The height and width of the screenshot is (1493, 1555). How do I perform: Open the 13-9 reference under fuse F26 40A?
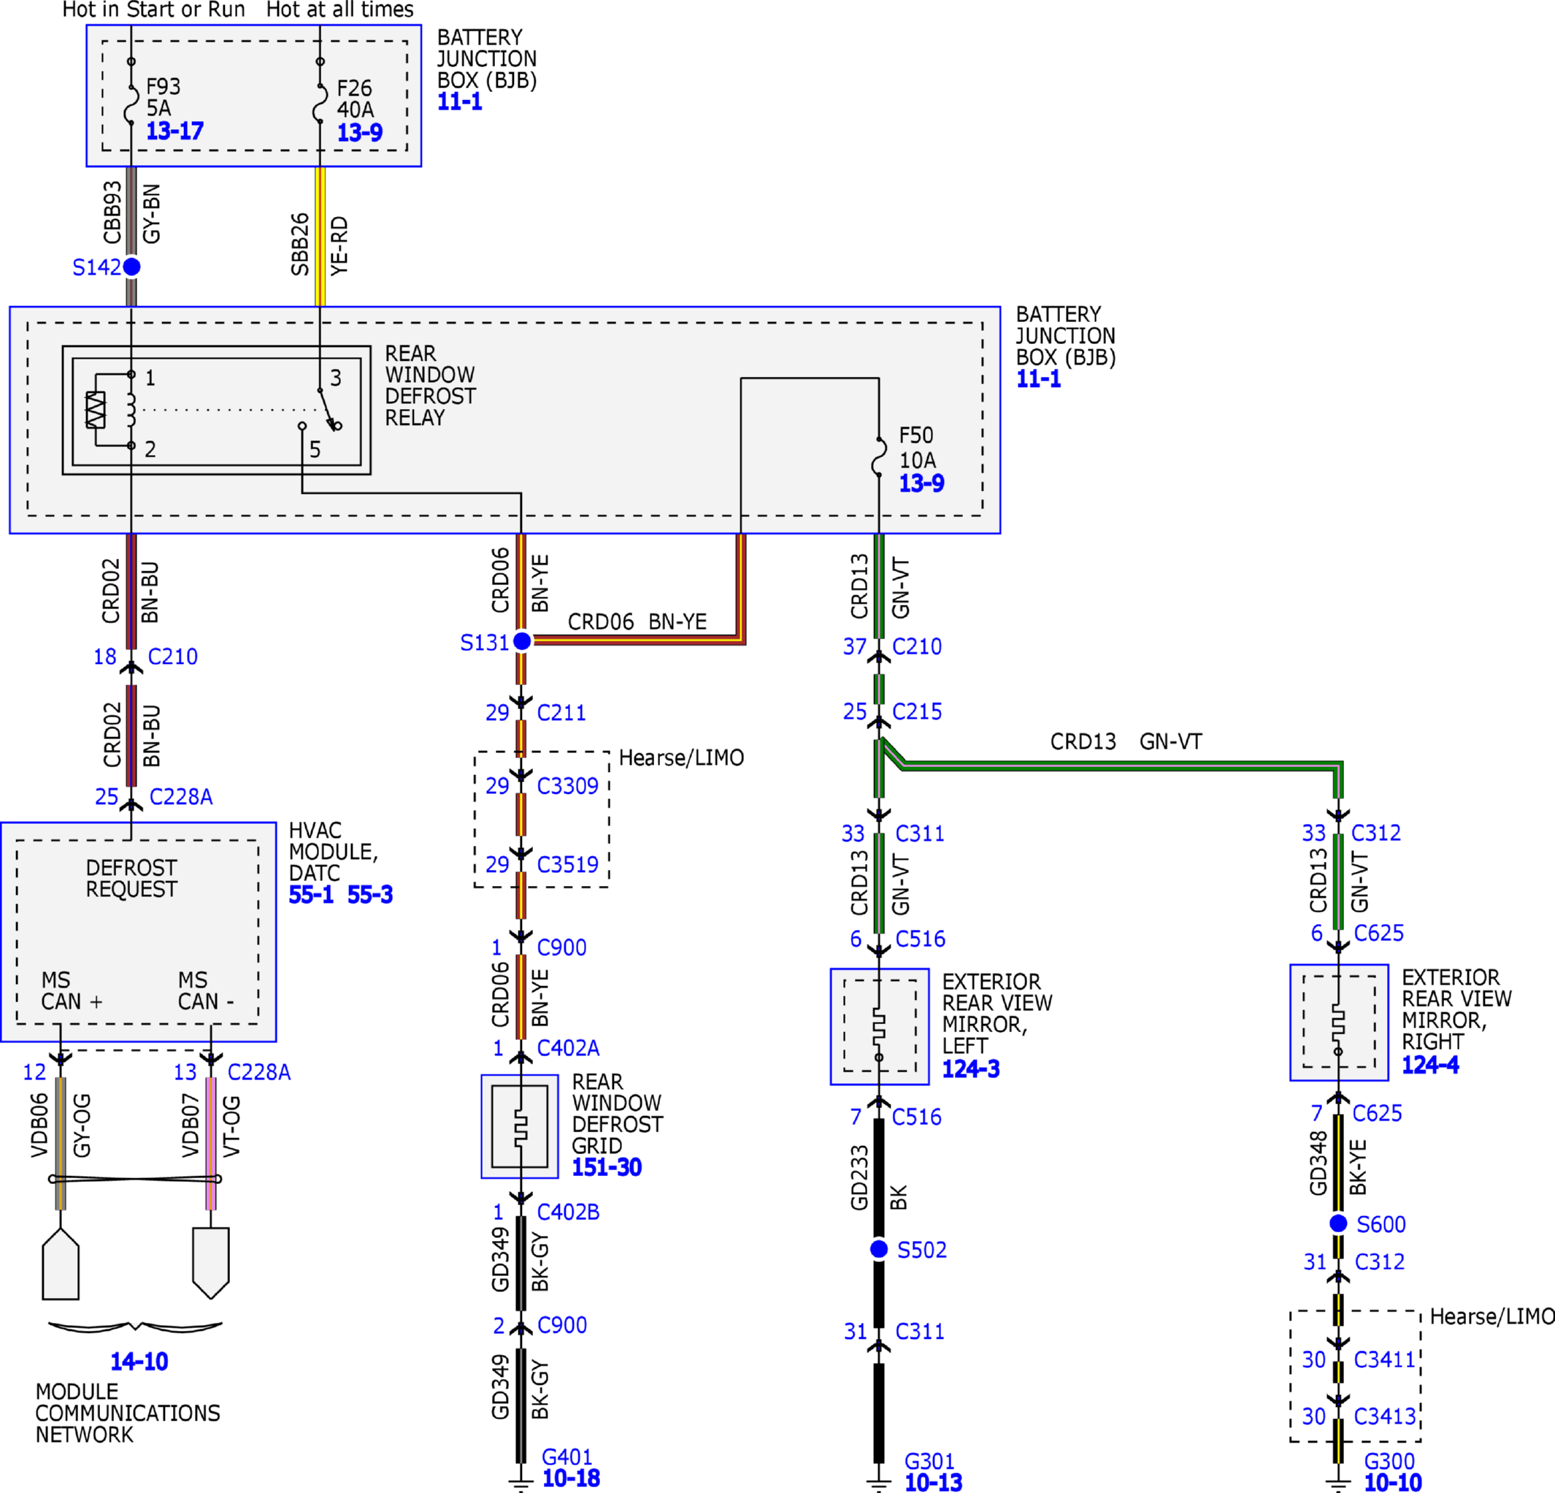359,132
